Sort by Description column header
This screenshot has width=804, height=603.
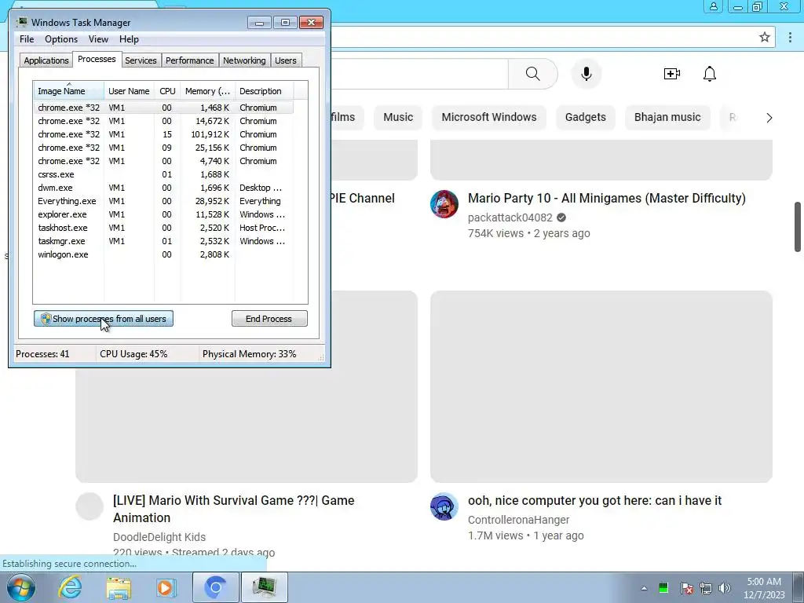tap(264, 91)
